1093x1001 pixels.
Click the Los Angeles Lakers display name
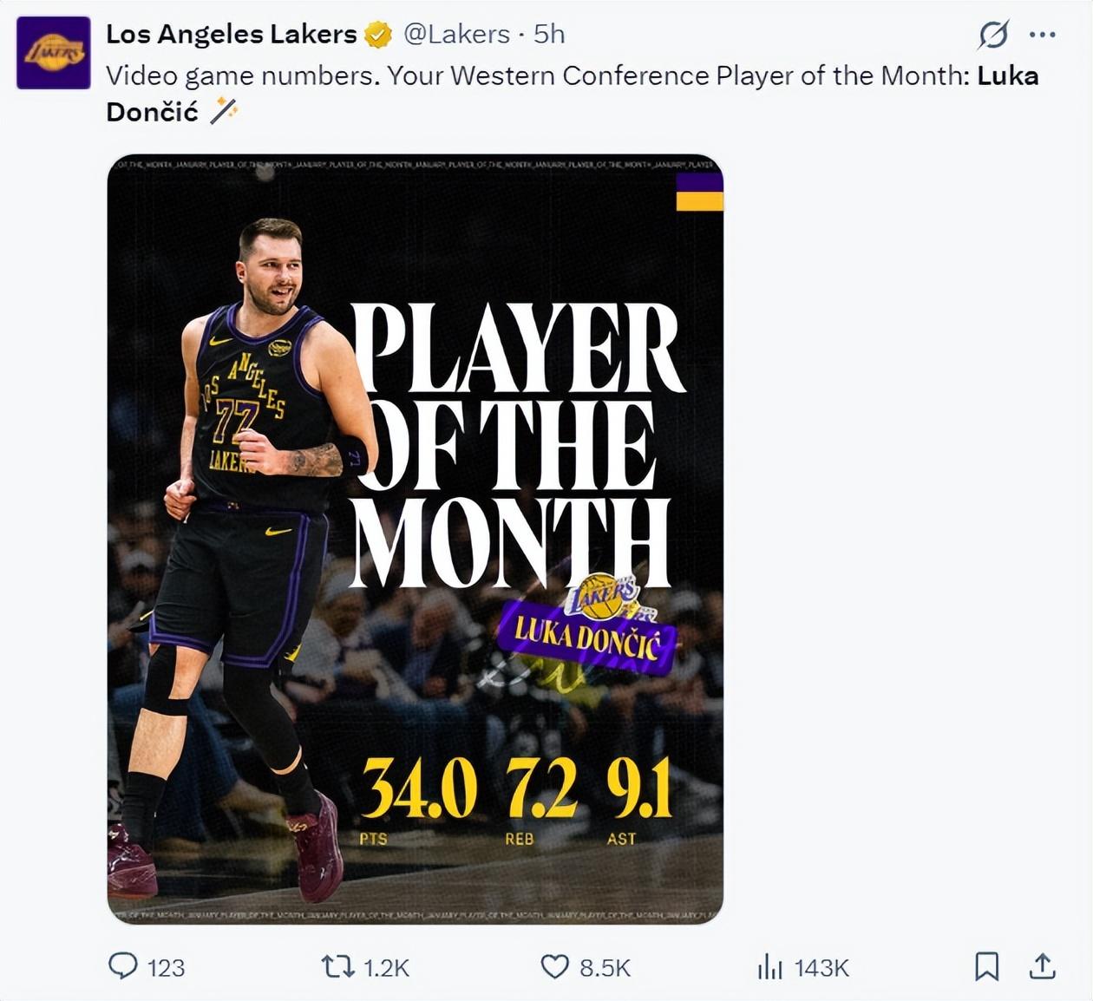pyautogui.click(x=231, y=34)
